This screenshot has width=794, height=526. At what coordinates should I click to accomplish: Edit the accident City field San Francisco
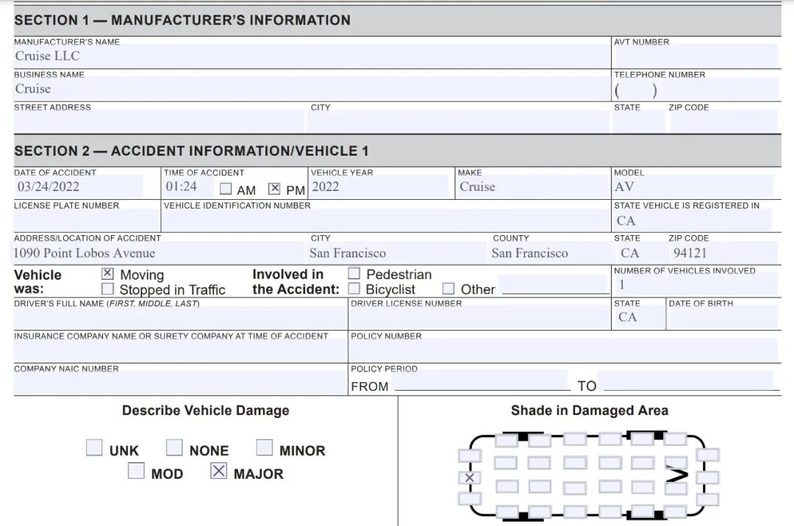pyautogui.click(x=397, y=253)
